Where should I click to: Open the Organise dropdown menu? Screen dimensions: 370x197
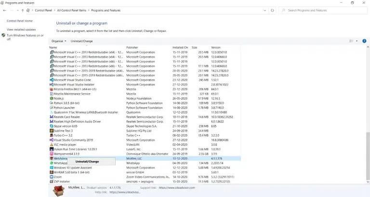click(x=59, y=41)
